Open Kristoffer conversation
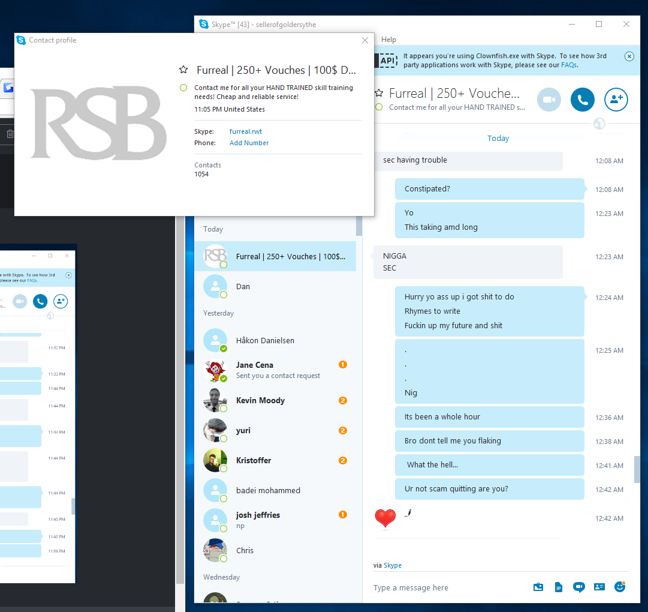This screenshot has height=612, width=648. [275, 460]
